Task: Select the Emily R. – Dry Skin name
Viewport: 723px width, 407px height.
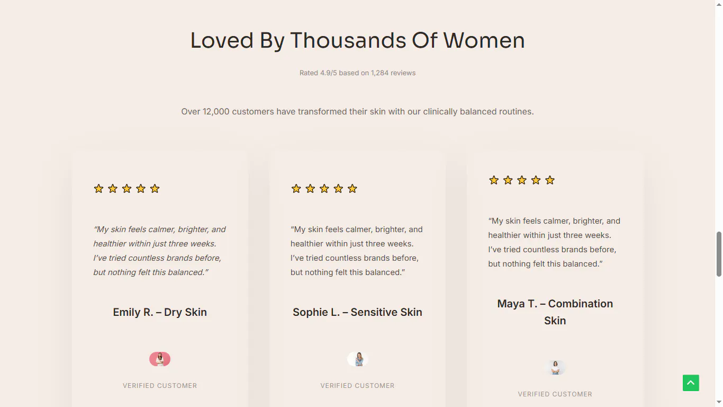Action: (x=160, y=312)
